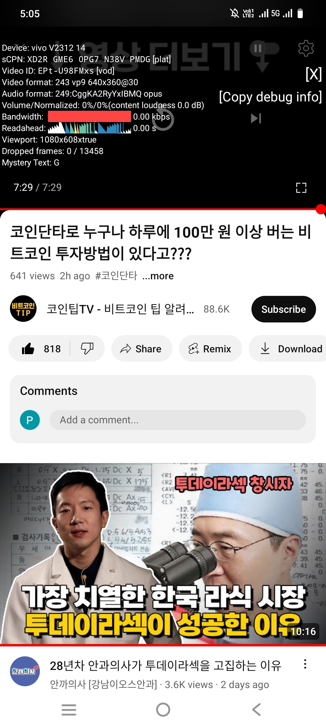Open the options menu for the 안과의사 video
The image size is (326, 727).
click(305, 664)
